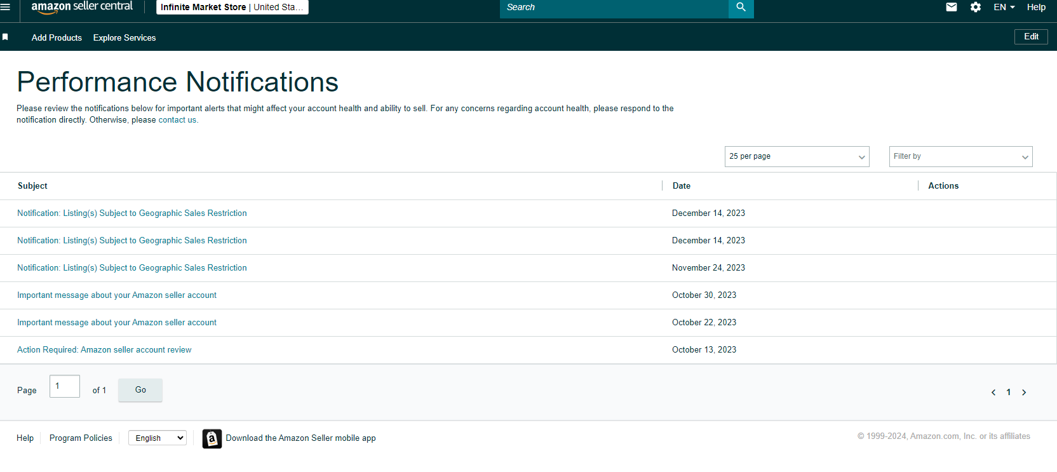Open the first December 14 Geographic Sales Restriction notification
This screenshot has width=1057, height=472.
pyautogui.click(x=132, y=213)
